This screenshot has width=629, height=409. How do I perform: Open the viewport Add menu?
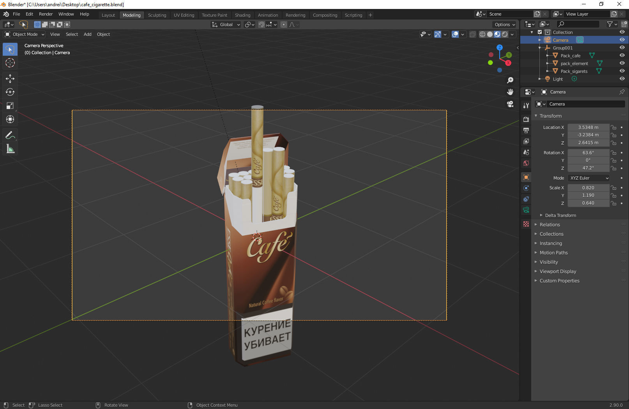click(88, 34)
